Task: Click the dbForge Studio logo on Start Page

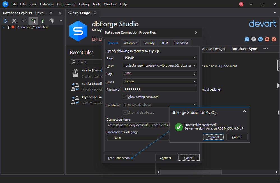Action: click(78, 31)
